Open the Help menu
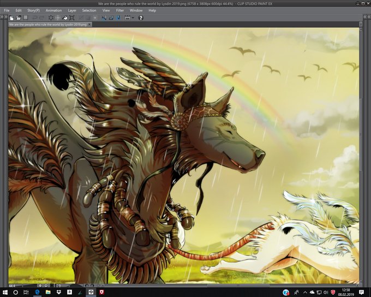 click(x=152, y=10)
